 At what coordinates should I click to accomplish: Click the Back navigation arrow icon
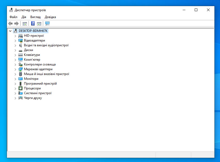click(x=10, y=23)
